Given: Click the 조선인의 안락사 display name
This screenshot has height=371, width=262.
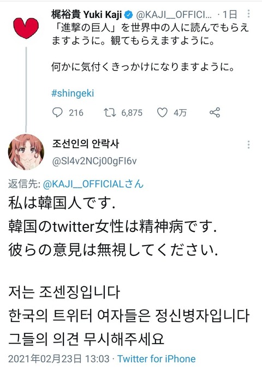Looking at the screenshot, I should tap(86, 144).
